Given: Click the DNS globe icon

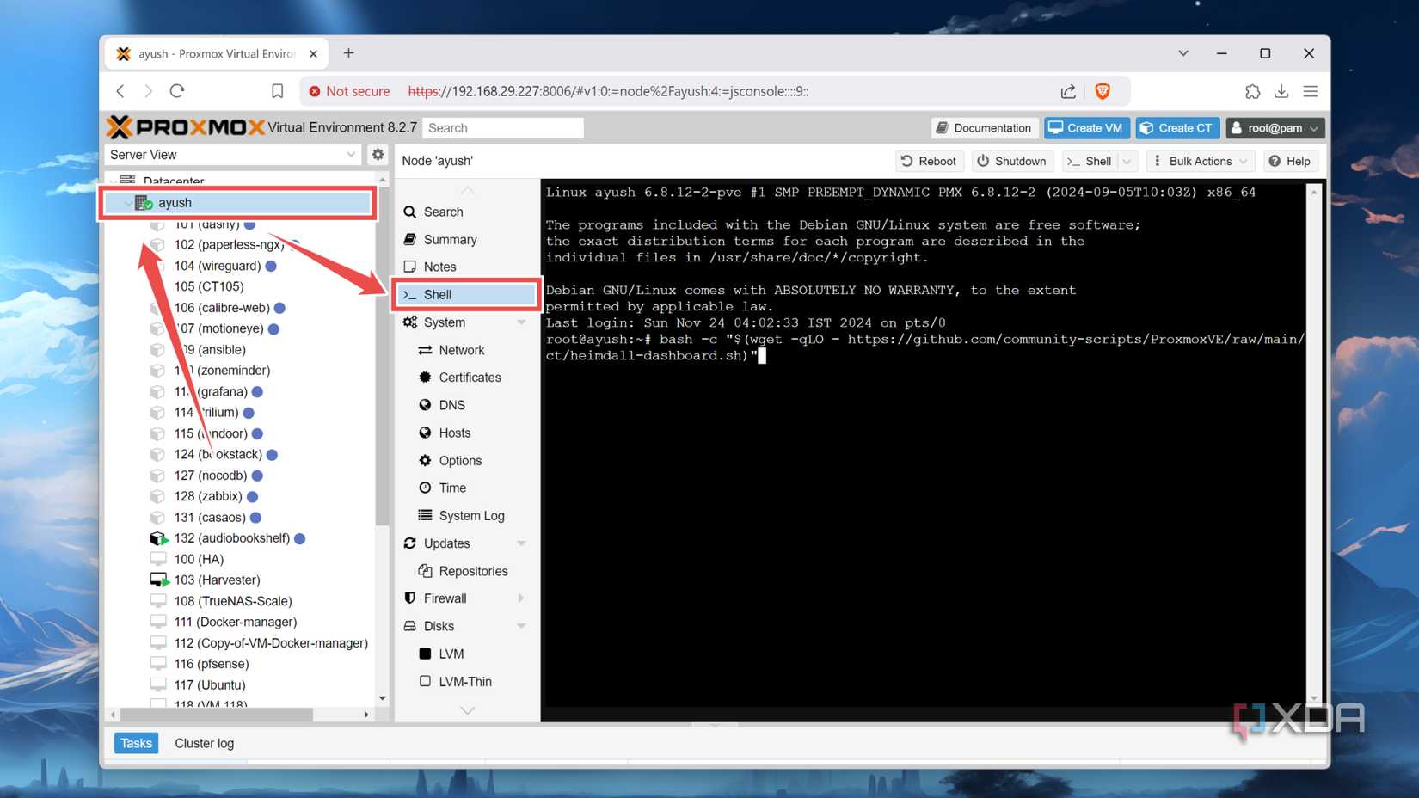Looking at the screenshot, I should click(426, 405).
